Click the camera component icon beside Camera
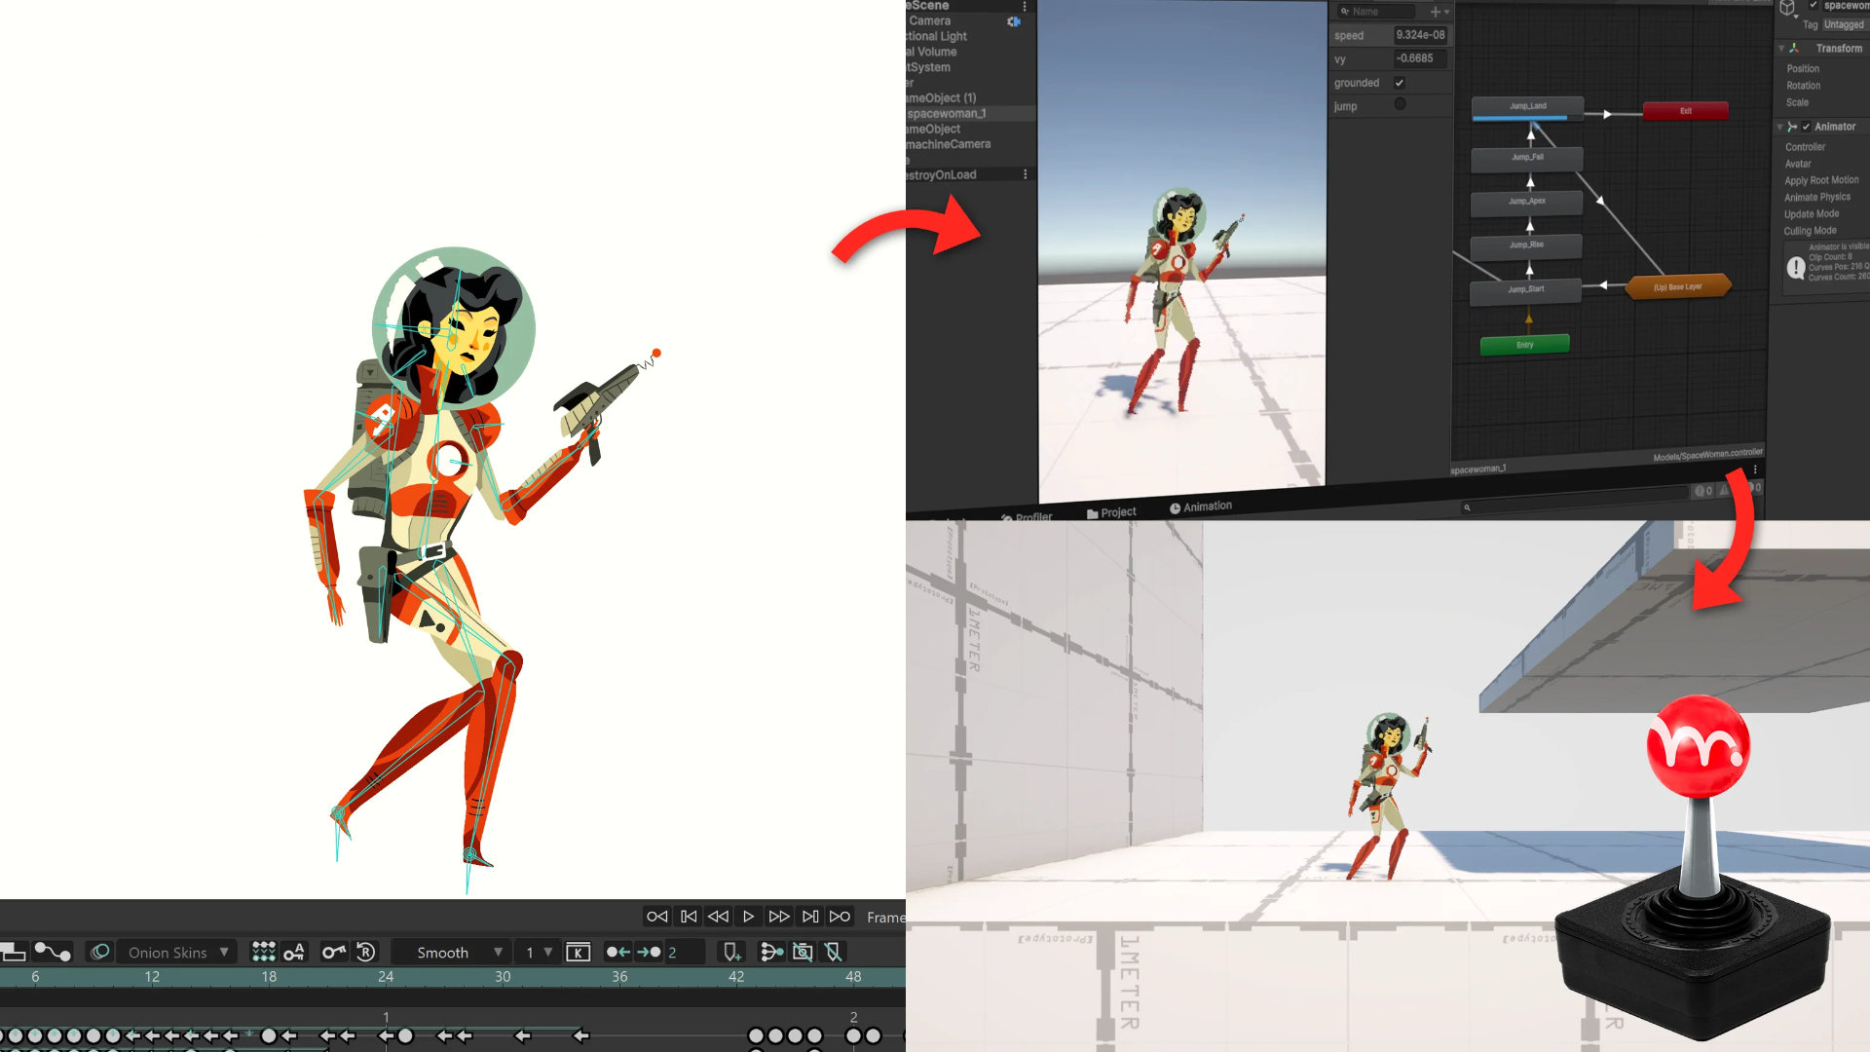 (1014, 20)
